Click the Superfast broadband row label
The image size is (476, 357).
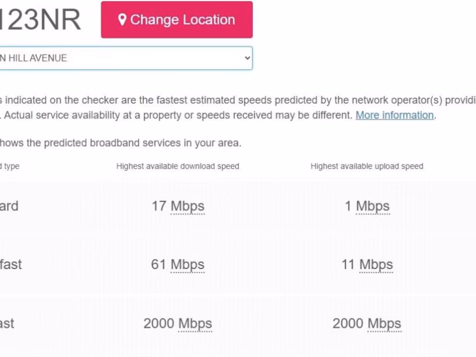coord(11,264)
